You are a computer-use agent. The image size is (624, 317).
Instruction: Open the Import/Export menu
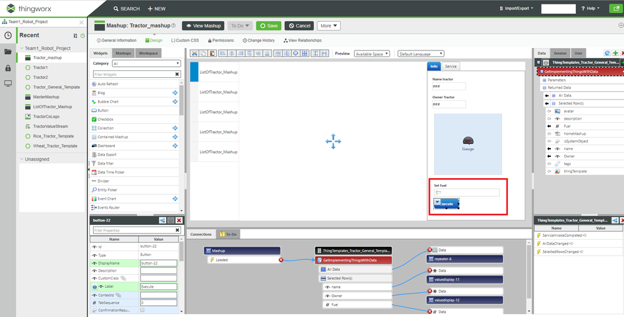click(516, 9)
